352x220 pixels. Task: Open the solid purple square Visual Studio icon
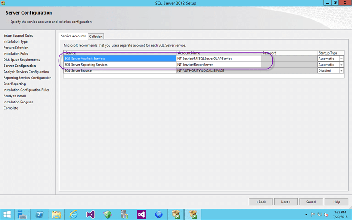142,215
